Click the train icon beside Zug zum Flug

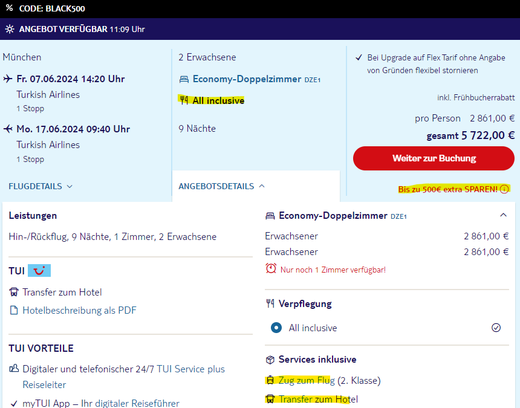(x=270, y=380)
